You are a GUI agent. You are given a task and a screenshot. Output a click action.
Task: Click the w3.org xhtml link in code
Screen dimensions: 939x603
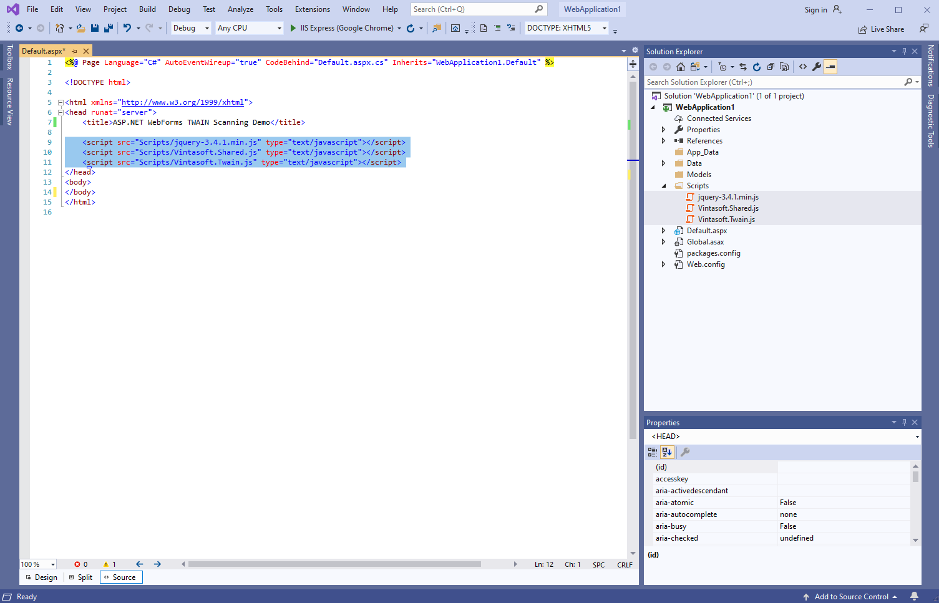(x=182, y=102)
